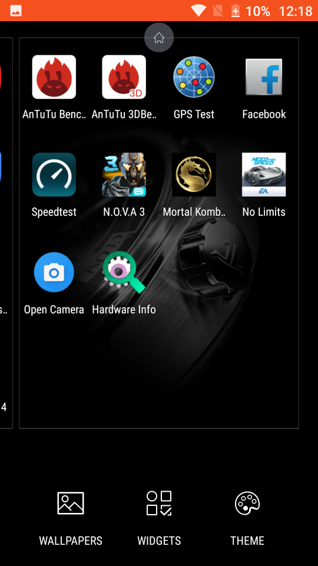Tap the "Hardware Info" app label
The height and width of the screenshot is (566, 318).
point(124,310)
